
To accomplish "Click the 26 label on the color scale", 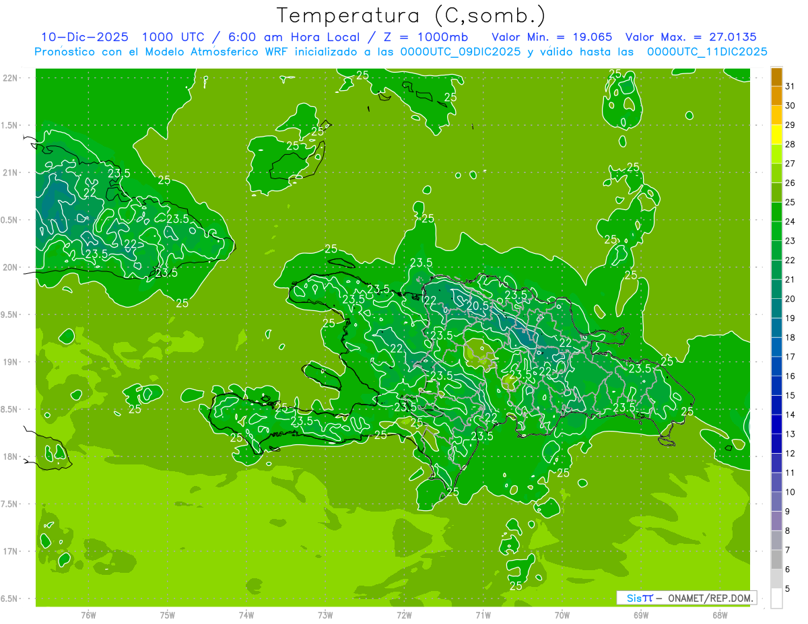I will tap(790, 182).
